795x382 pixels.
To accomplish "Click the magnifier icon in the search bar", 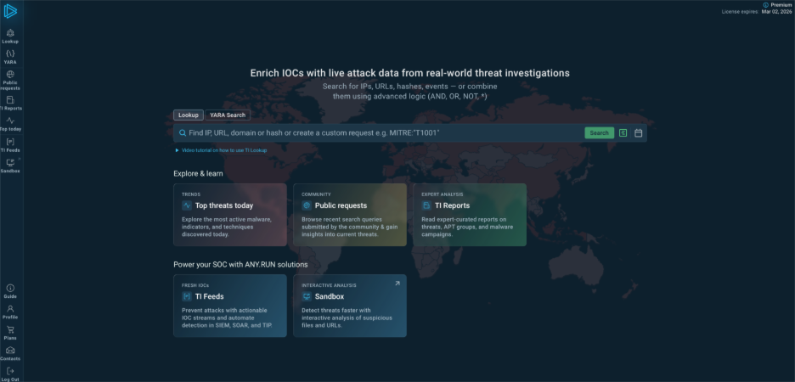I will click(183, 132).
